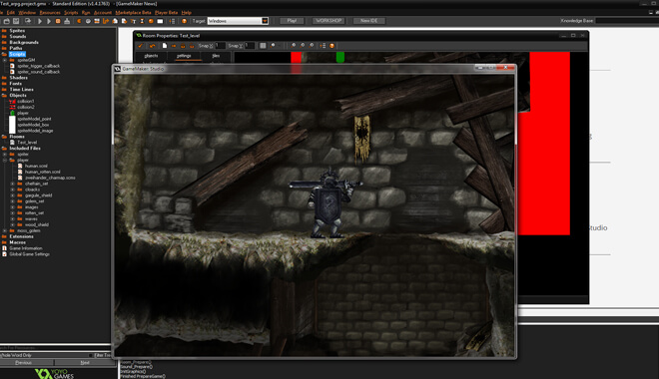Screen dimensions: 659x379
Task: Confirm room changes with the checkmark icon
Action: coord(140,45)
